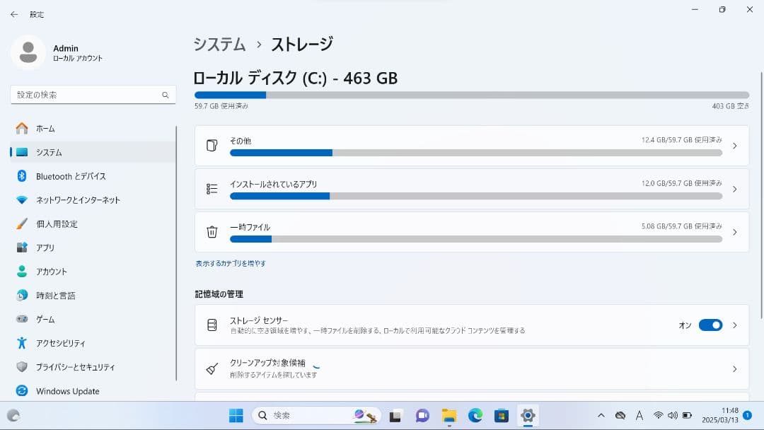
Task: Expand the その他 storage category
Action: coord(471,146)
